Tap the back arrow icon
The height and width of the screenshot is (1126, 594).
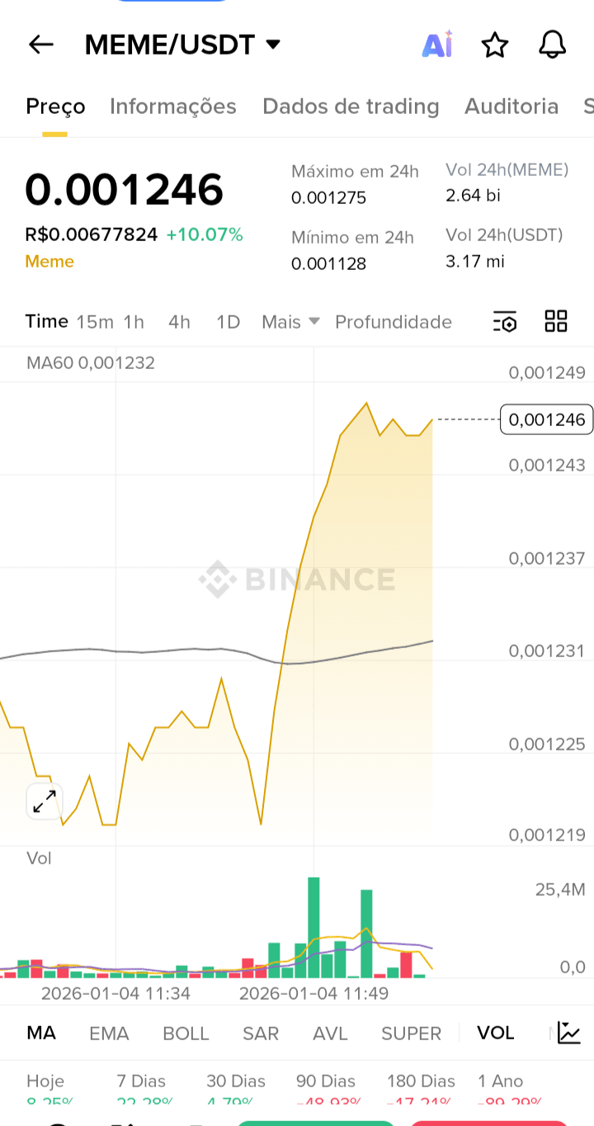(x=41, y=45)
